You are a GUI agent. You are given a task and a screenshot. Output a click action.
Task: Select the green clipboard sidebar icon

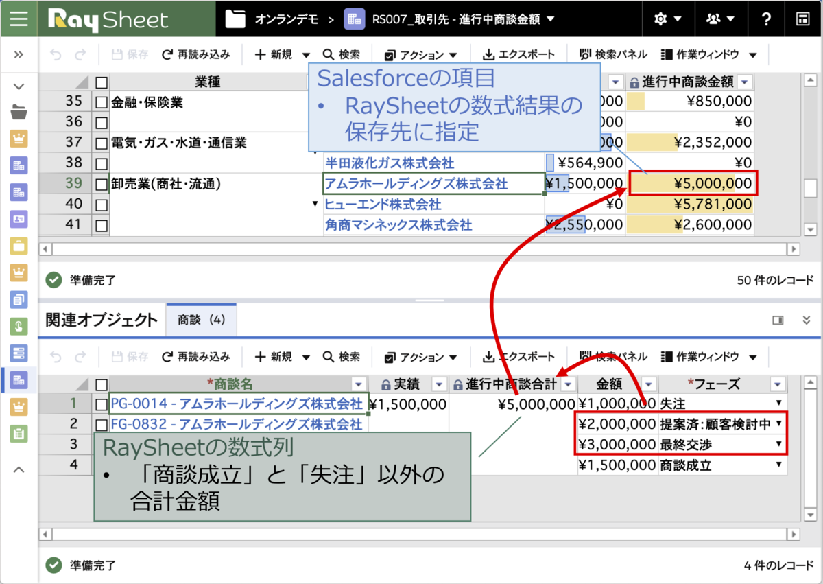tap(19, 433)
